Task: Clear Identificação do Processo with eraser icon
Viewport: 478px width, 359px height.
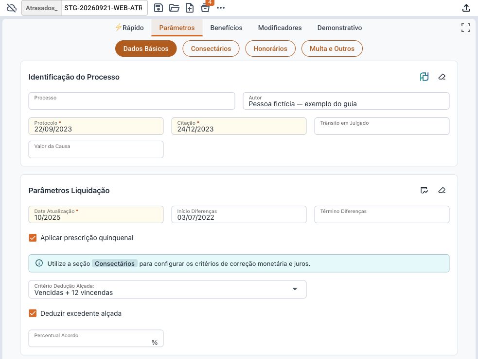Action: coord(442,77)
